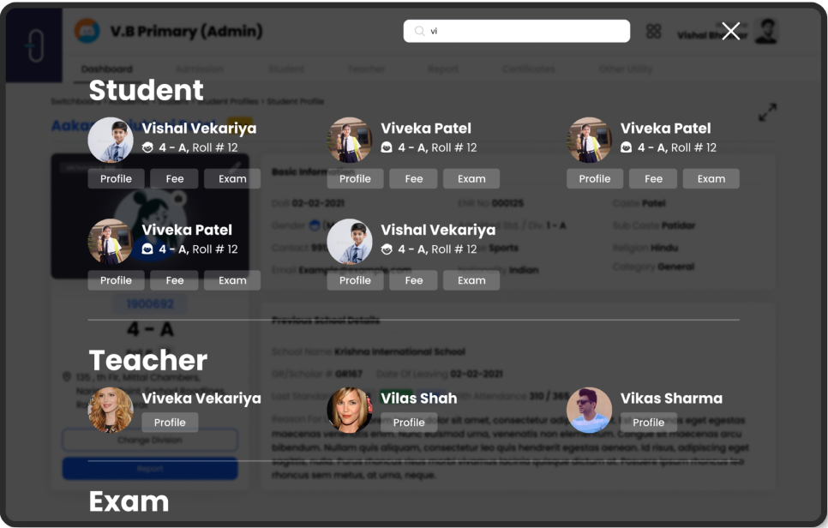Image resolution: width=828 pixels, height=528 pixels.
Task: Select teacher Vikas Sharma's photo
Action: [x=589, y=410]
